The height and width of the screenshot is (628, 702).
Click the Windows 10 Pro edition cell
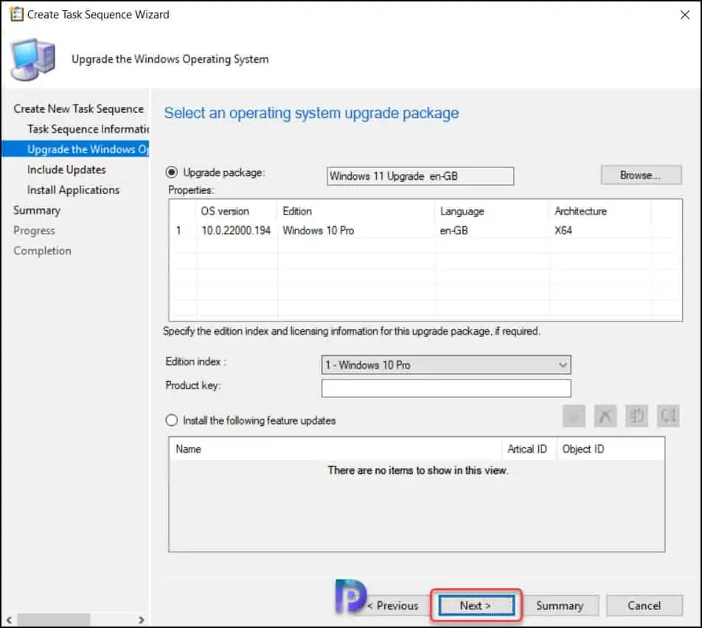pos(319,231)
